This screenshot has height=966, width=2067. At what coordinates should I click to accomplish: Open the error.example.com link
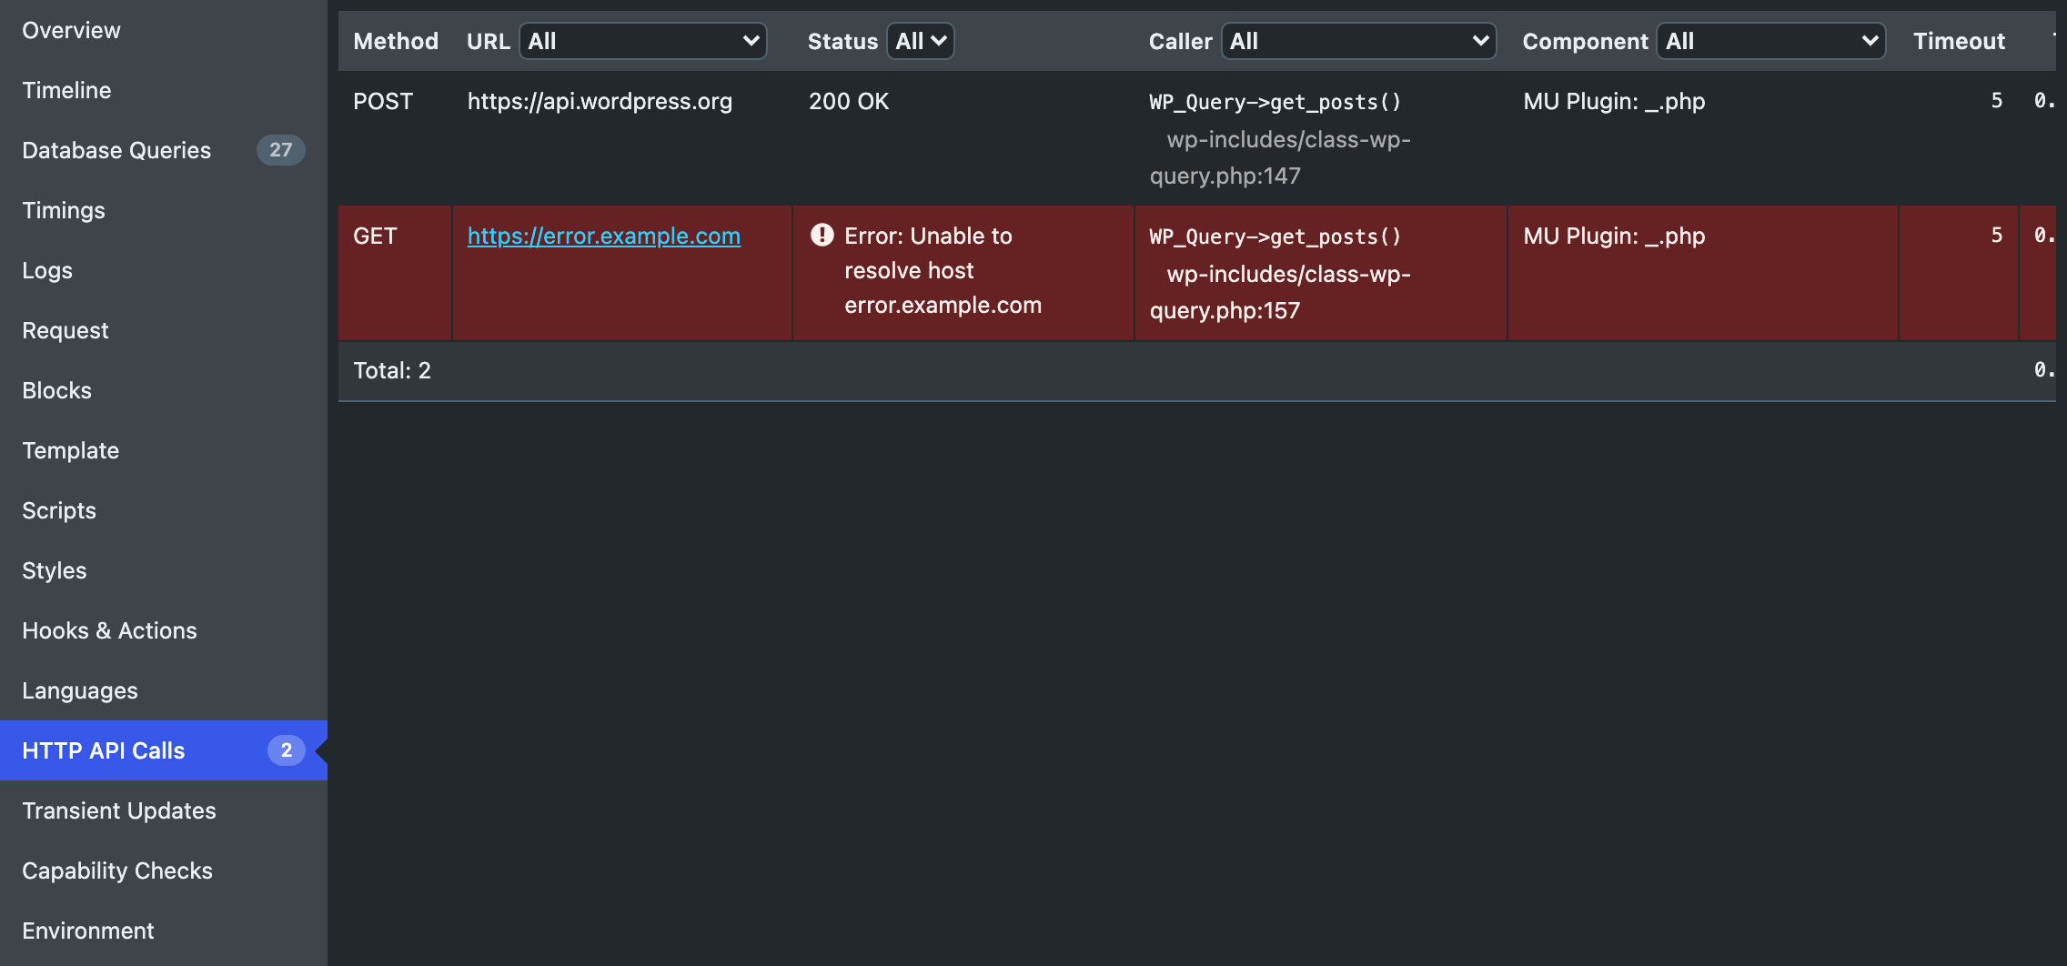coord(603,236)
